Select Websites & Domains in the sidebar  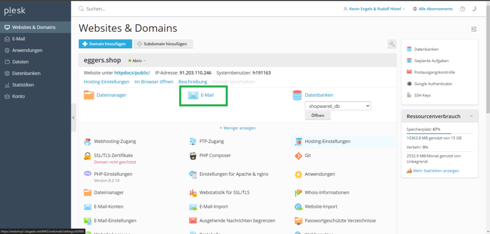[35, 27]
